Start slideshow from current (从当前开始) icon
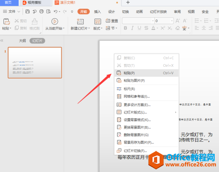This screenshot has height=172, width=219. tap(55, 22)
